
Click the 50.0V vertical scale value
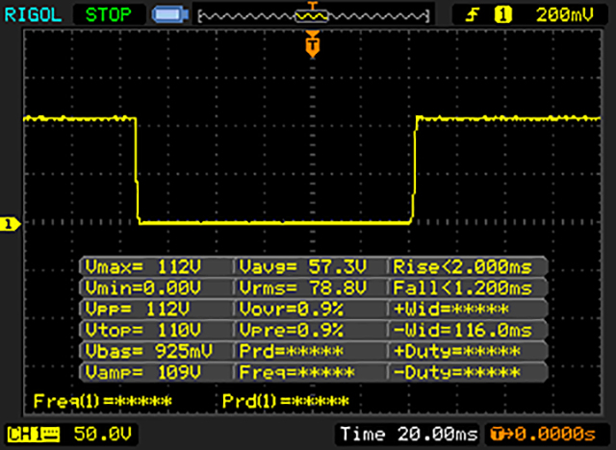point(103,434)
